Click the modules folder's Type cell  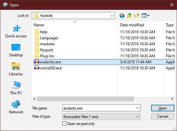click(170, 44)
